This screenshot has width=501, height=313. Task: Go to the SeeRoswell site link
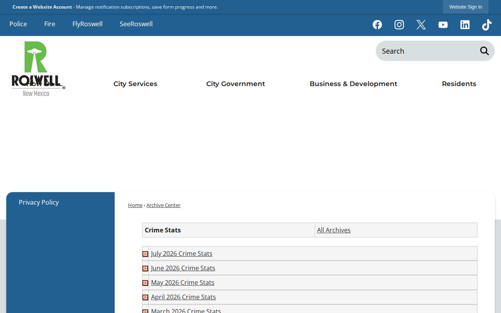(x=136, y=24)
